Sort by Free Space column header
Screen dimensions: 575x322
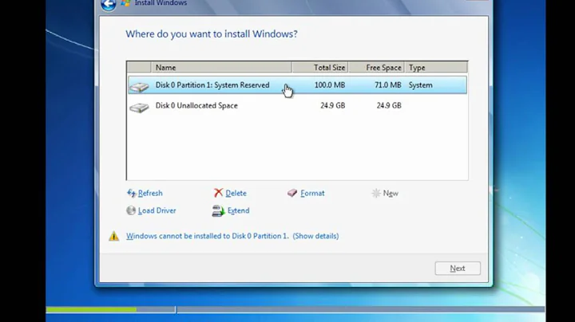(377, 67)
